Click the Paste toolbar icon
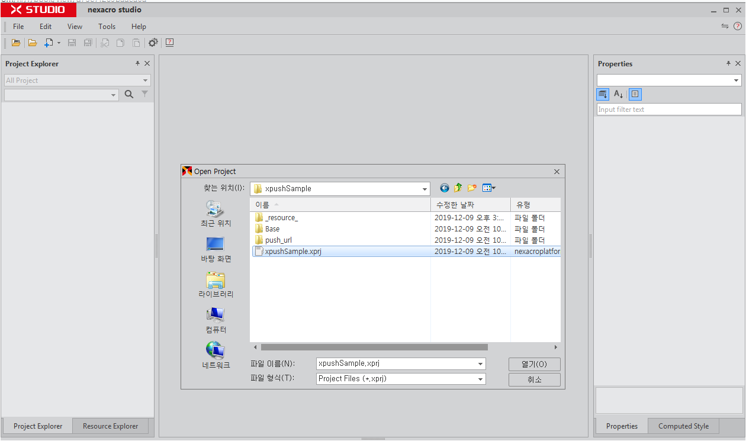The width and height of the screenshot is (746, 441). 136,43
